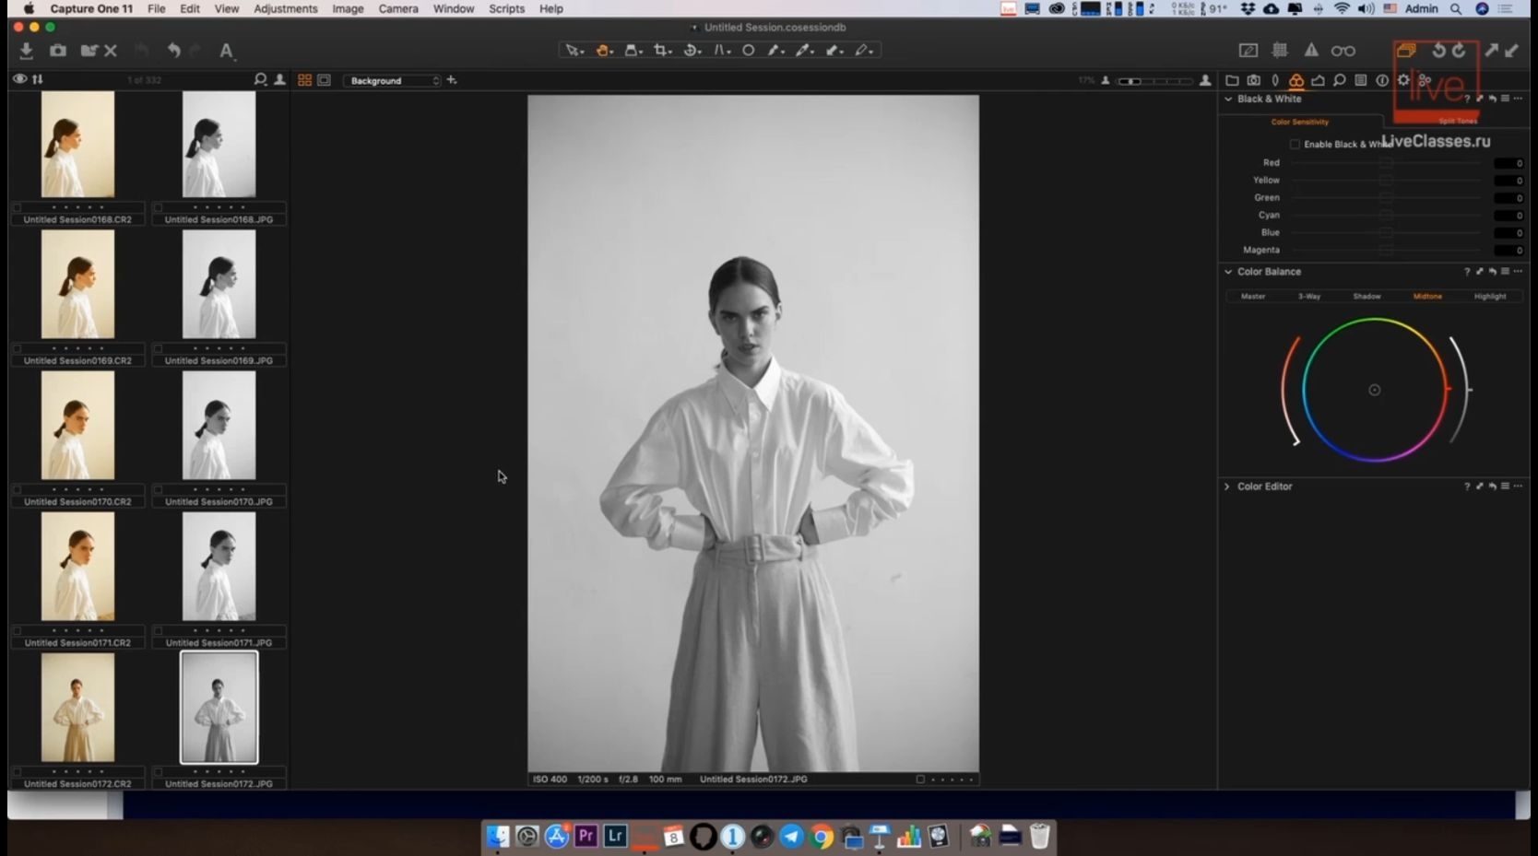Viewport: 1538px width, 856px height.
Task: Open the Output gear tool tab
Action: 1403,80
